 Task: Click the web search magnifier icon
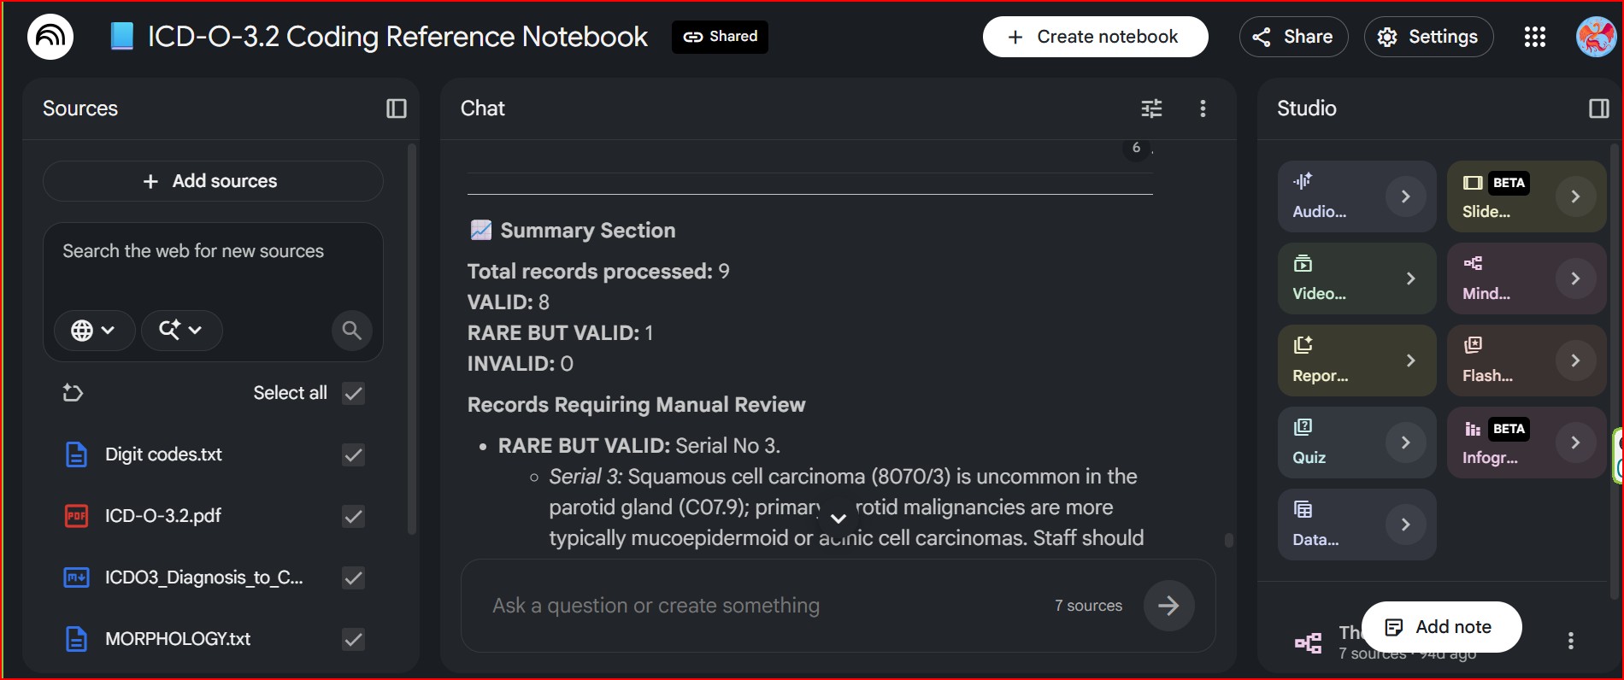[x=351, y=330]
